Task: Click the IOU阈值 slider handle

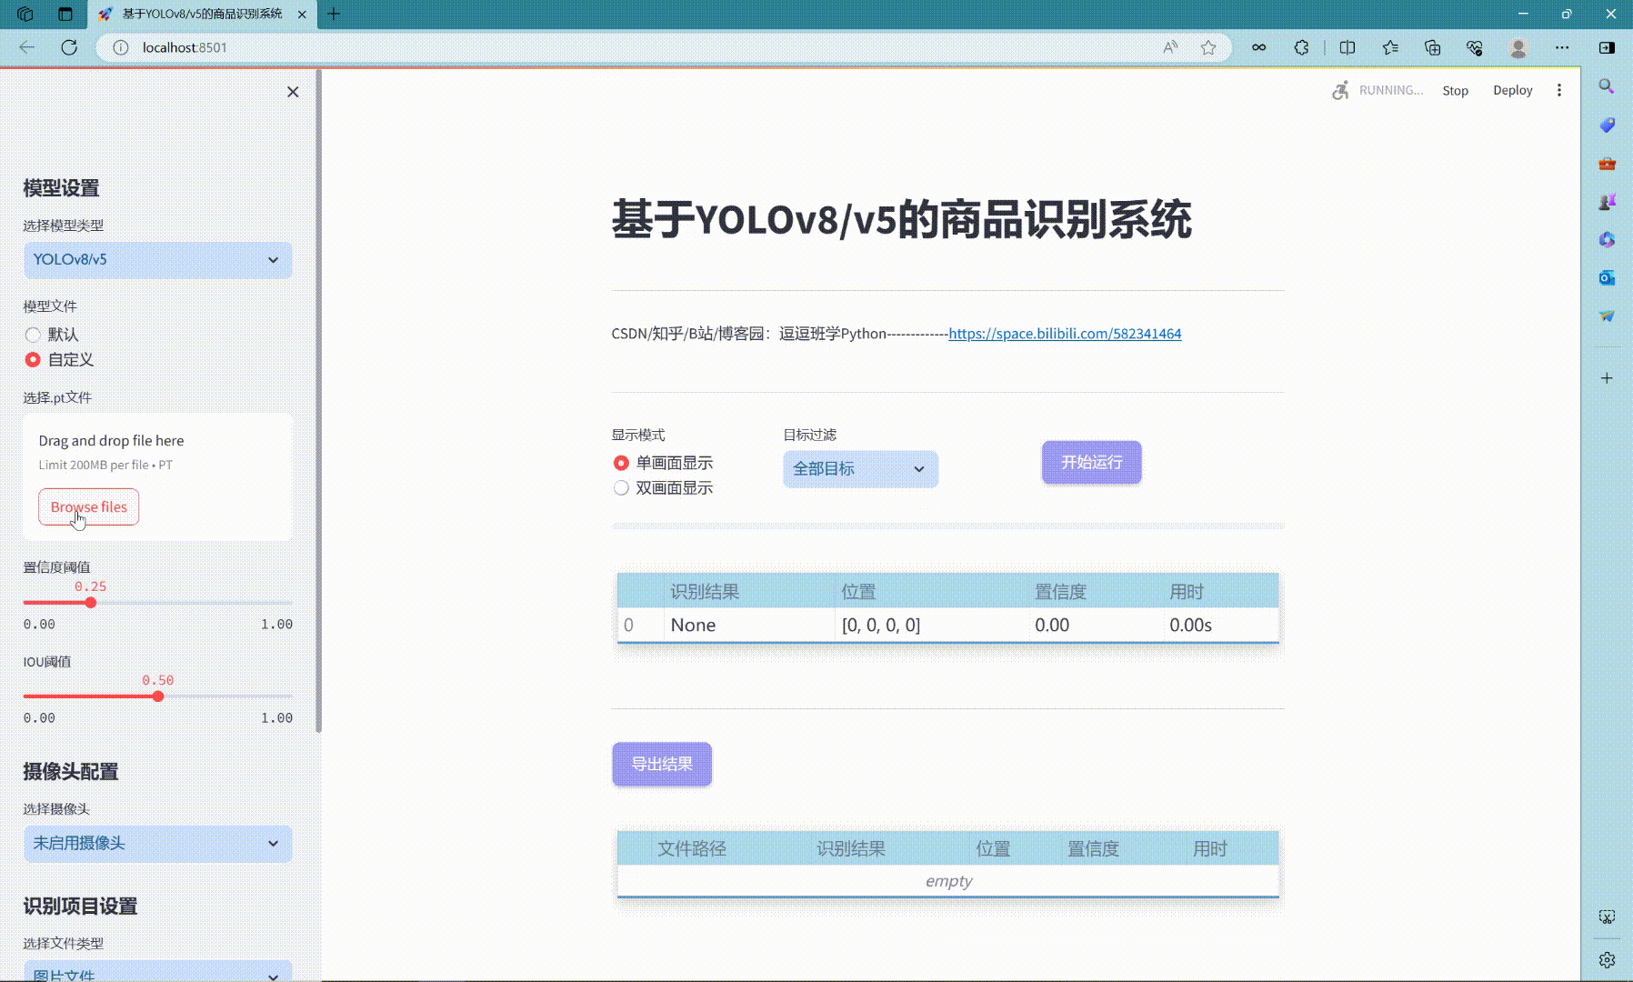Action: pos(158,696)
